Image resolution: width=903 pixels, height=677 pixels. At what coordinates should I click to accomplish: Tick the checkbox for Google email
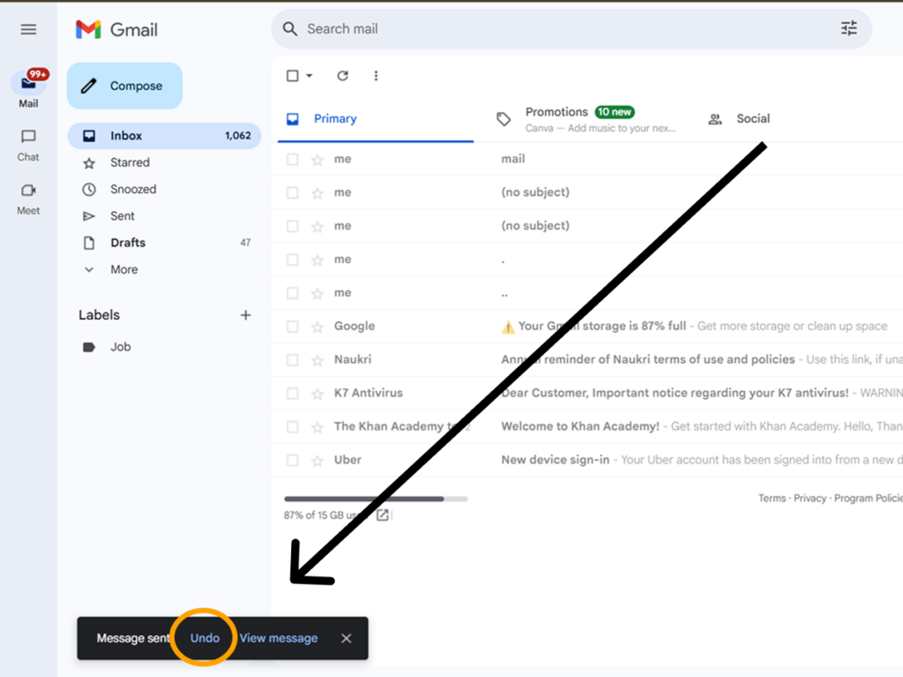293,327
